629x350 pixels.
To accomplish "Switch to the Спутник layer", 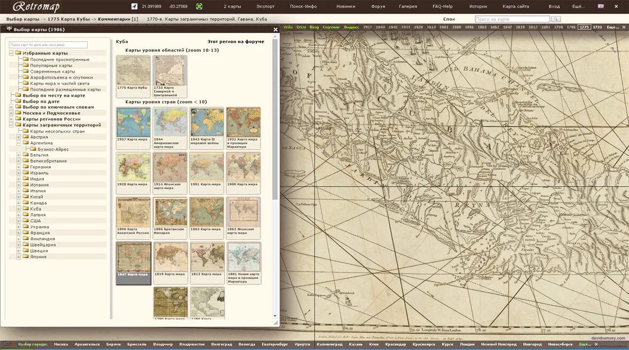I will [x=331, y=27].
